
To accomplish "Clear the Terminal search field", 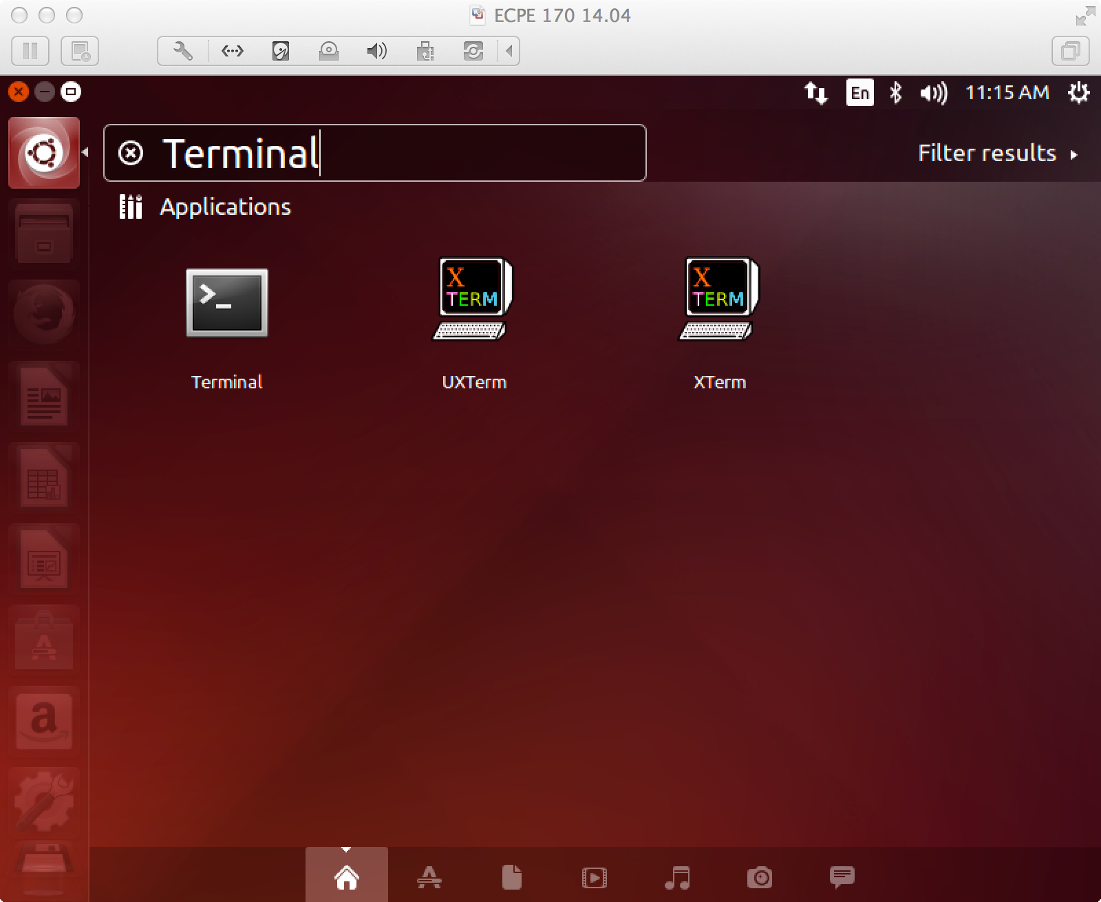I will click(x=131, y=153).
